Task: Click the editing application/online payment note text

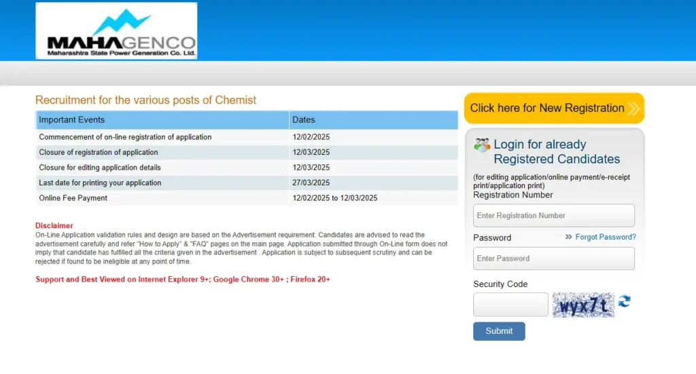Action: coord(551,181)
